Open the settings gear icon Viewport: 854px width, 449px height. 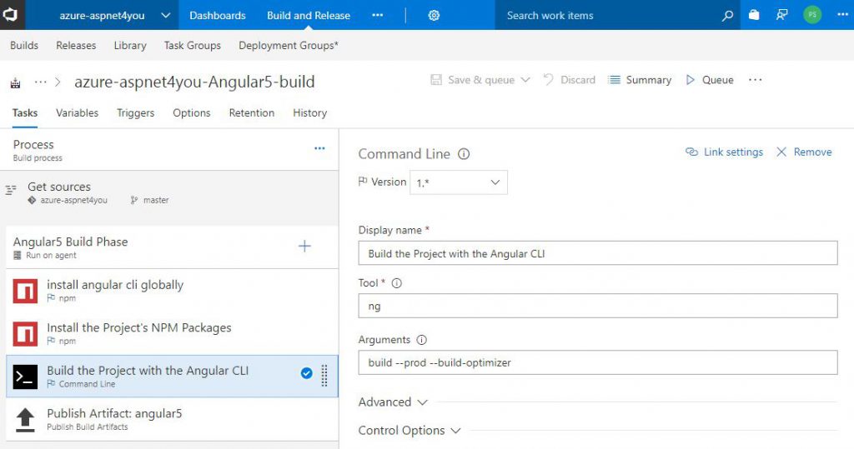[434, 15]
